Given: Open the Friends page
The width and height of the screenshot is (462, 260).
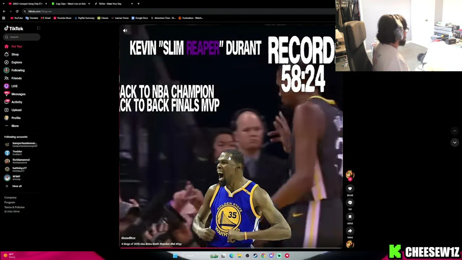Looking at the screenshot, I should click(x=13, y=78).
